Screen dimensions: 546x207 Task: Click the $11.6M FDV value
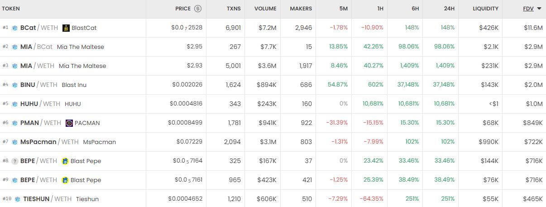[533, 28]
